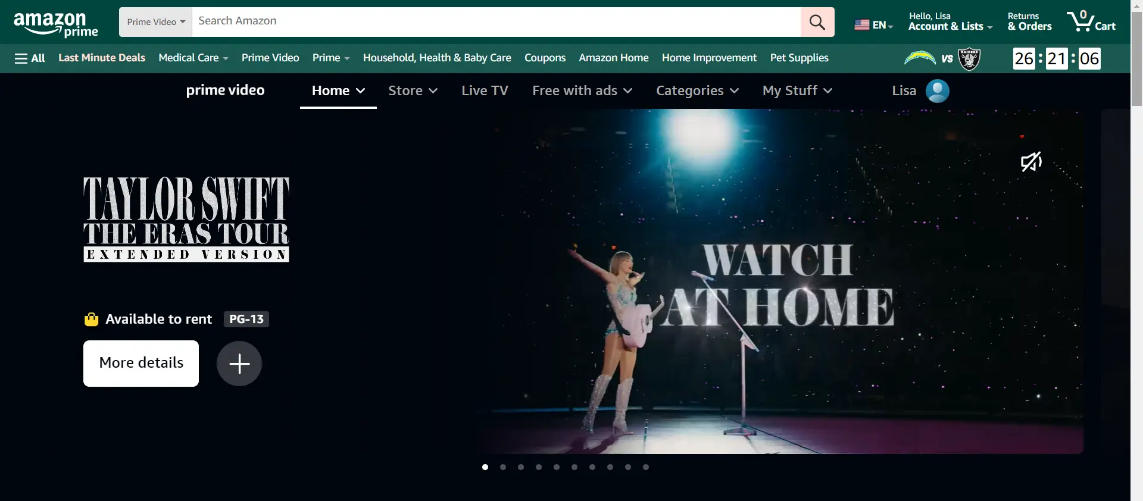Expand the Prime Video search category dropdown
This screenshot has width=1143, height=501.
(x=155, y=22)
